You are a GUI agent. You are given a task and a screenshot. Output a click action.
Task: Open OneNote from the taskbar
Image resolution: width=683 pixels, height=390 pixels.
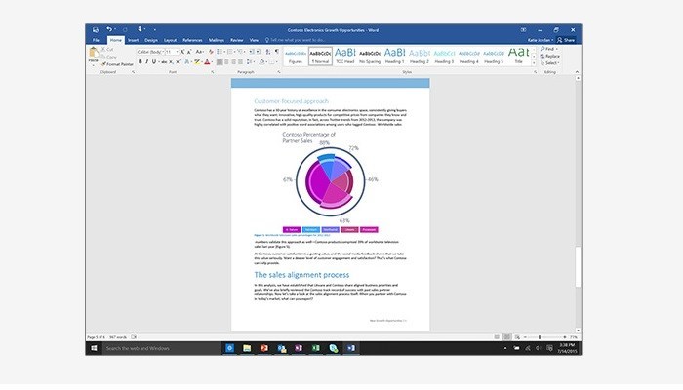299,348
